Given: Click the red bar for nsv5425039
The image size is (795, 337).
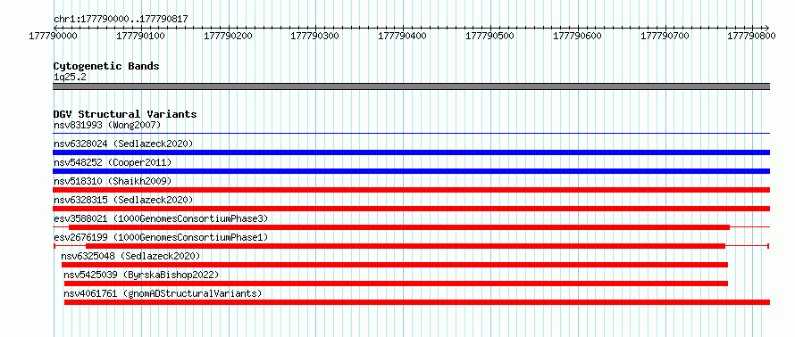Looking at the screenshot, I should pos(396,284).
